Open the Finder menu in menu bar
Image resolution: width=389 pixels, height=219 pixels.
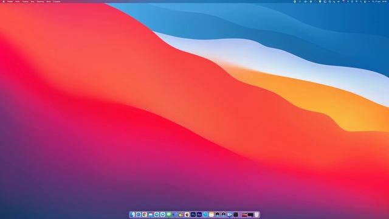[x=10, y=1]
